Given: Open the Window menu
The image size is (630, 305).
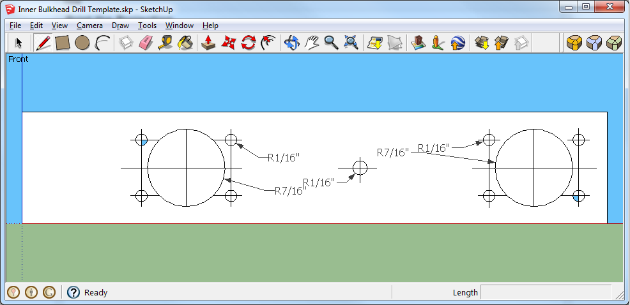Looking at the screenshot, I should [179, 26].
